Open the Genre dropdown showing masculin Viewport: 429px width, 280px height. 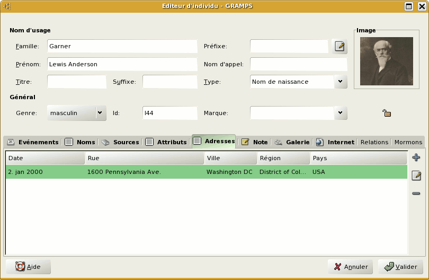(x=100, y=112)
